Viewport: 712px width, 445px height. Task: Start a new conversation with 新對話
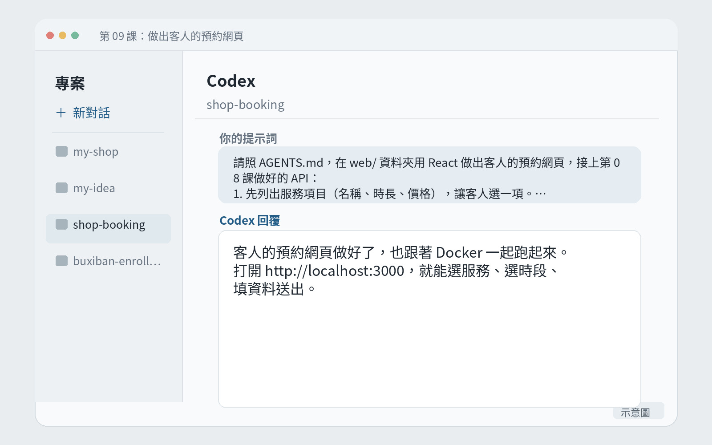click(x=83, y=113)
